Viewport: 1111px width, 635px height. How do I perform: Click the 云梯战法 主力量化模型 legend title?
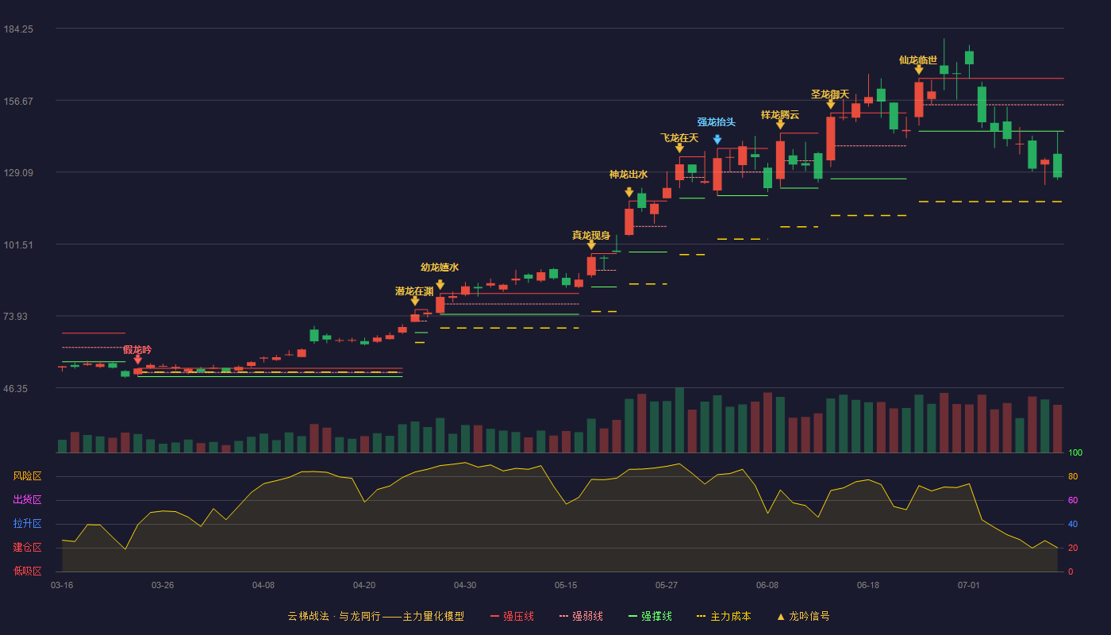pyautogui.click(x=375, y=616)
